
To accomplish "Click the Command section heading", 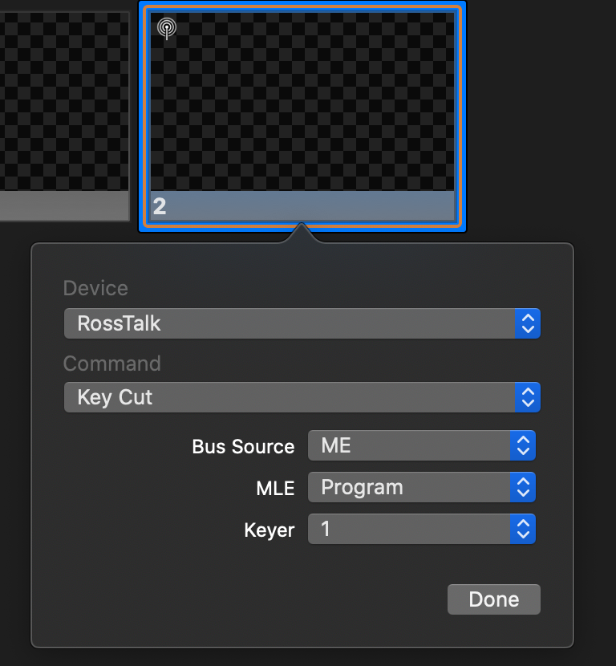I will [112, 363].
